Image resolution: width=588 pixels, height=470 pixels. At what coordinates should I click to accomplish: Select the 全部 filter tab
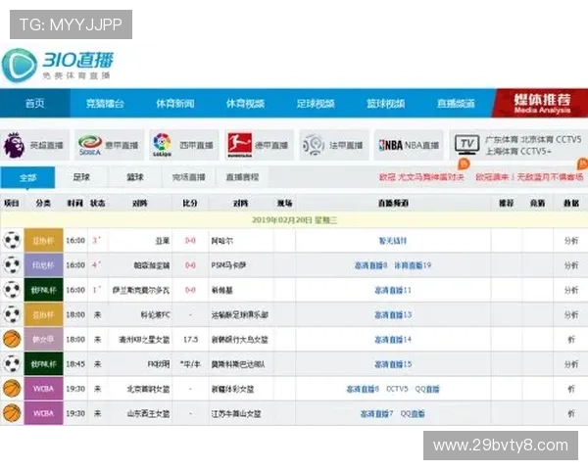(x=27, y=177)
